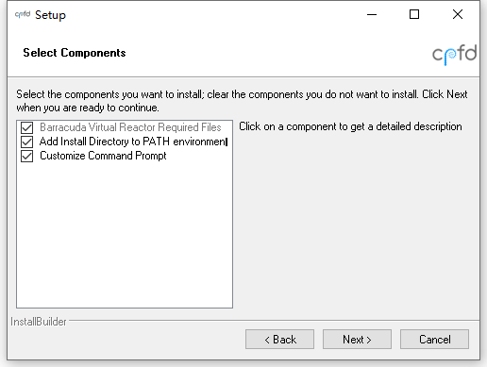Uncheck the Customize Command Prompt checkbox
487x367 pixels.
[26, 156]
